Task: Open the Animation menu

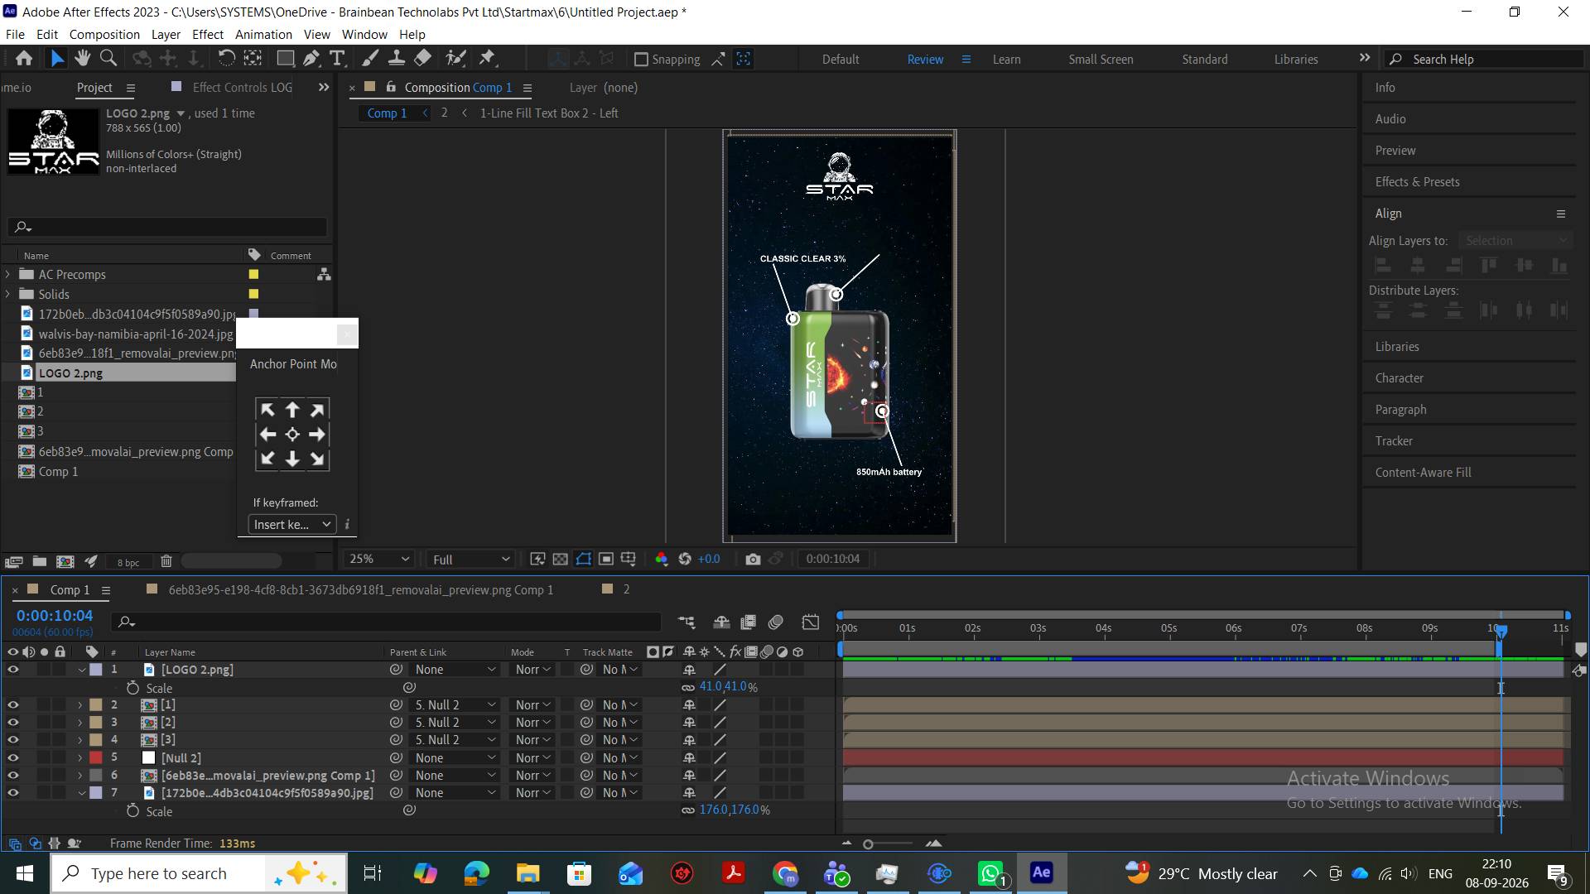Action: pyautogui.click(x=263, y=34)
